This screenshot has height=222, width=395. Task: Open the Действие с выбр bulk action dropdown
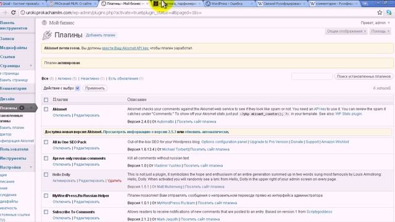[x=61, y=88]
